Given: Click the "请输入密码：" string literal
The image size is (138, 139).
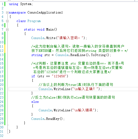Looking at the screenshot, I should [71, 38].
